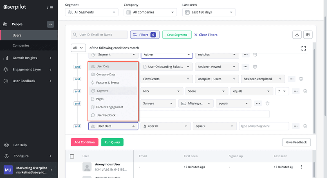
Task: Open the 'user id' property dropdown
Action: [166, 126]
